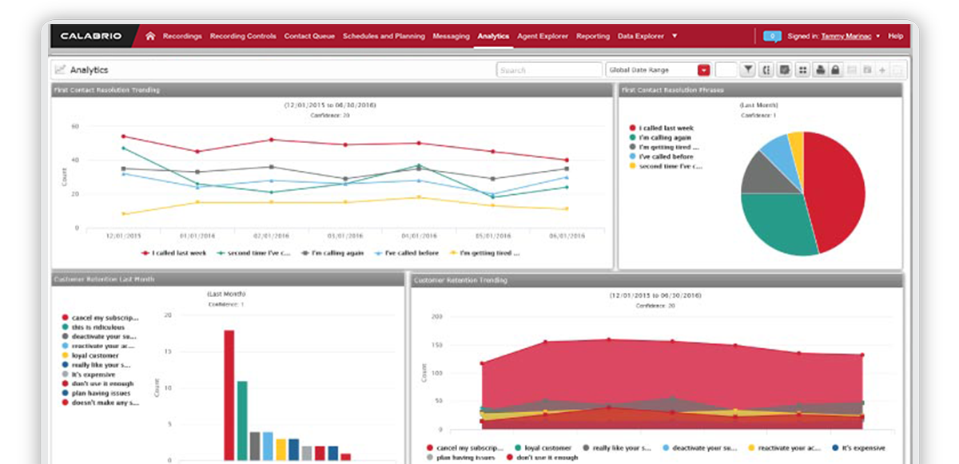Switch to the Reporting tab
Screen dimensions: 959x464
pos(593,36)
